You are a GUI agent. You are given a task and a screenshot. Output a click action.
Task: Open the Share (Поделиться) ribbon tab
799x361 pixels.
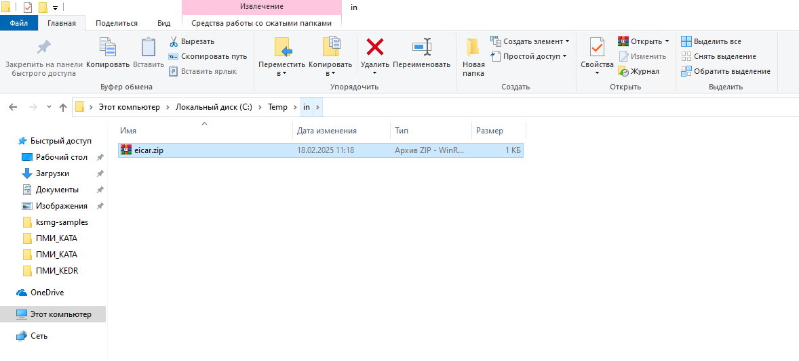pyautogui.click(x=117, y=23)
